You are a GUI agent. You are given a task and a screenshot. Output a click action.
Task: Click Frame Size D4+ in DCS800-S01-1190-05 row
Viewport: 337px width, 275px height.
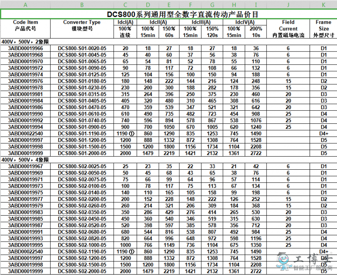point(324,133)
